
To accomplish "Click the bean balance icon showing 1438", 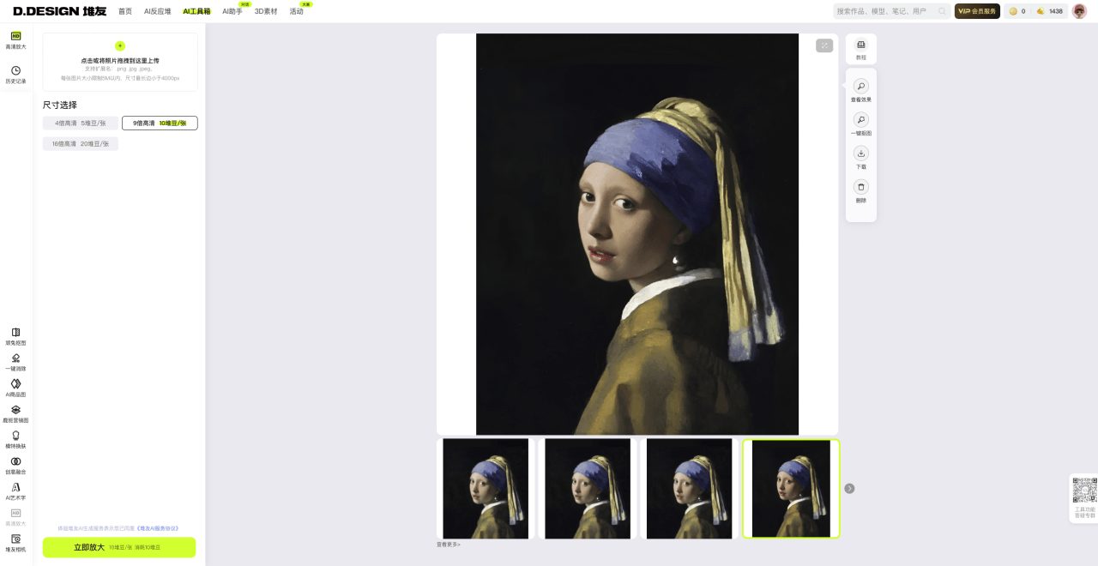I will point(1041,11).
